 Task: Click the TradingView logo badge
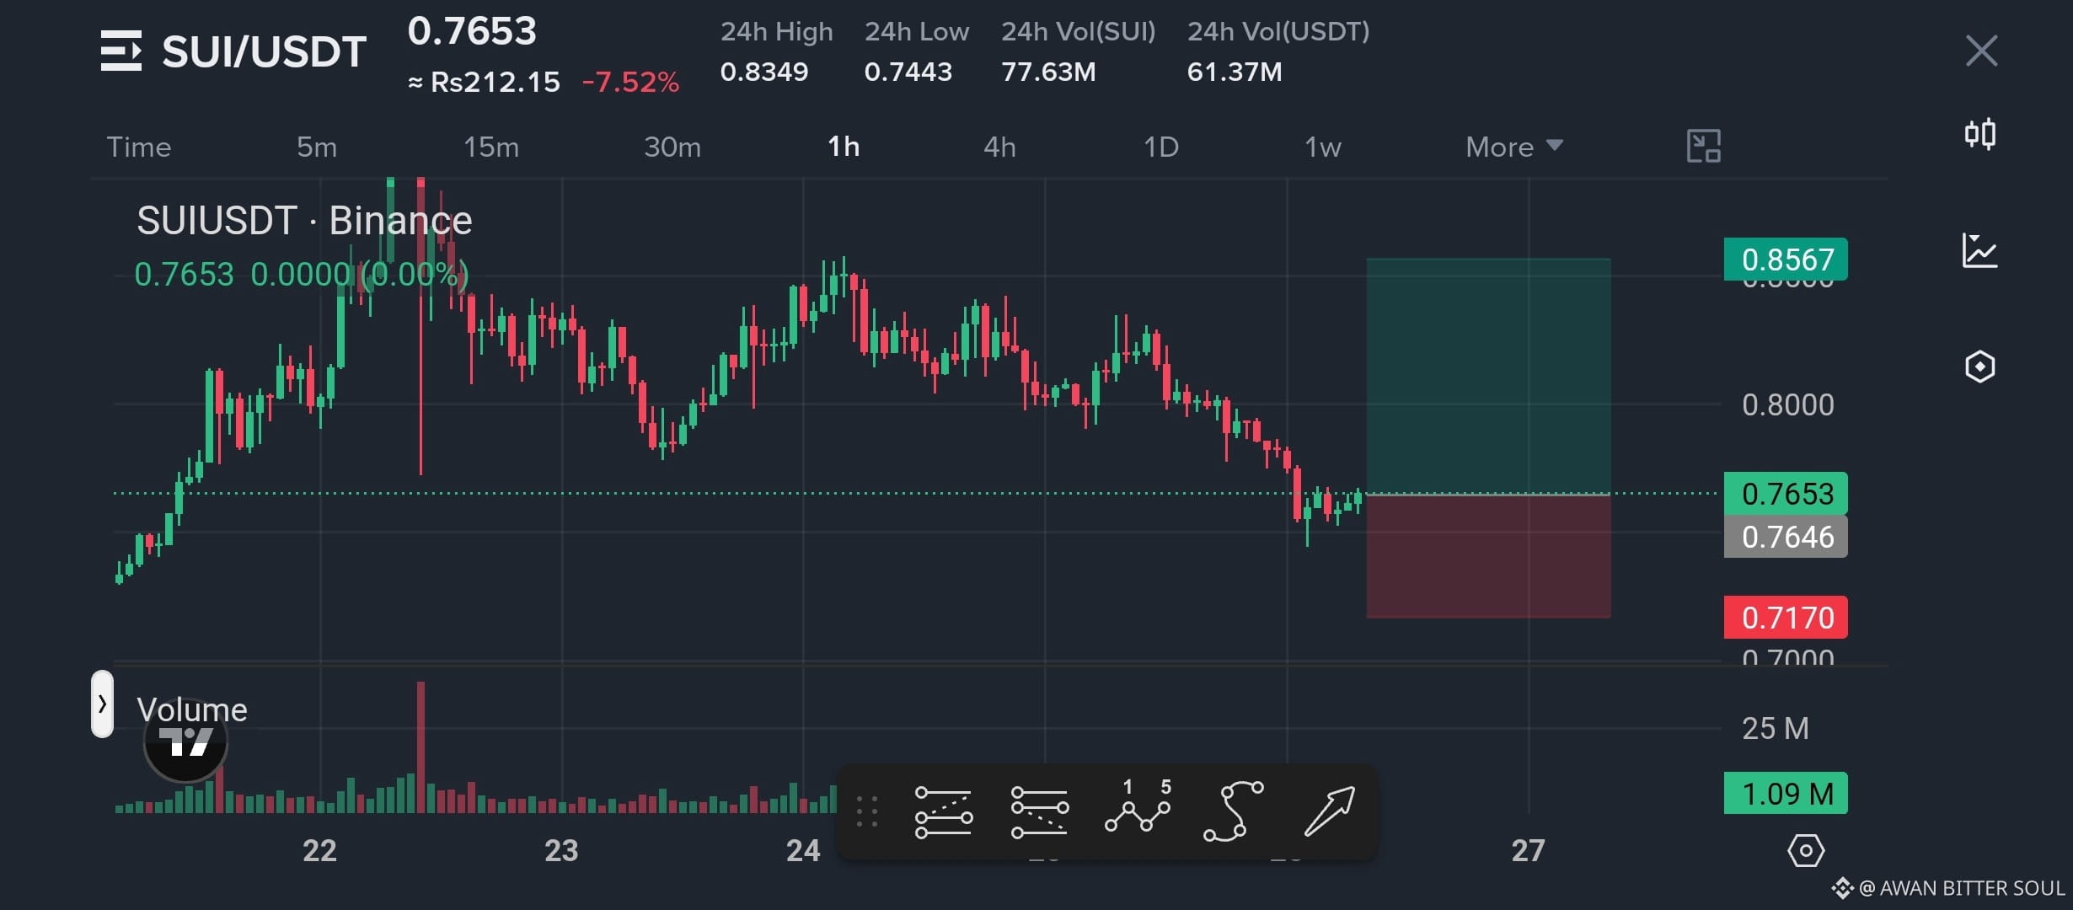tap(185, 741)
